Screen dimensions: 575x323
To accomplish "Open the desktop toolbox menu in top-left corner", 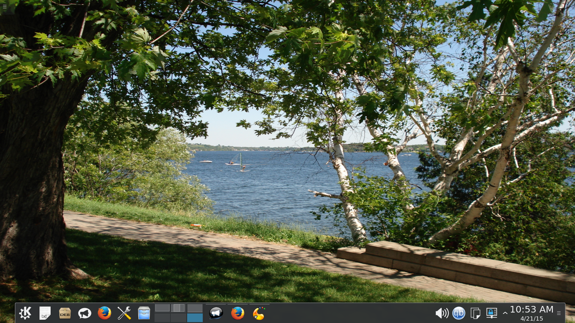I will pos(4,6).
